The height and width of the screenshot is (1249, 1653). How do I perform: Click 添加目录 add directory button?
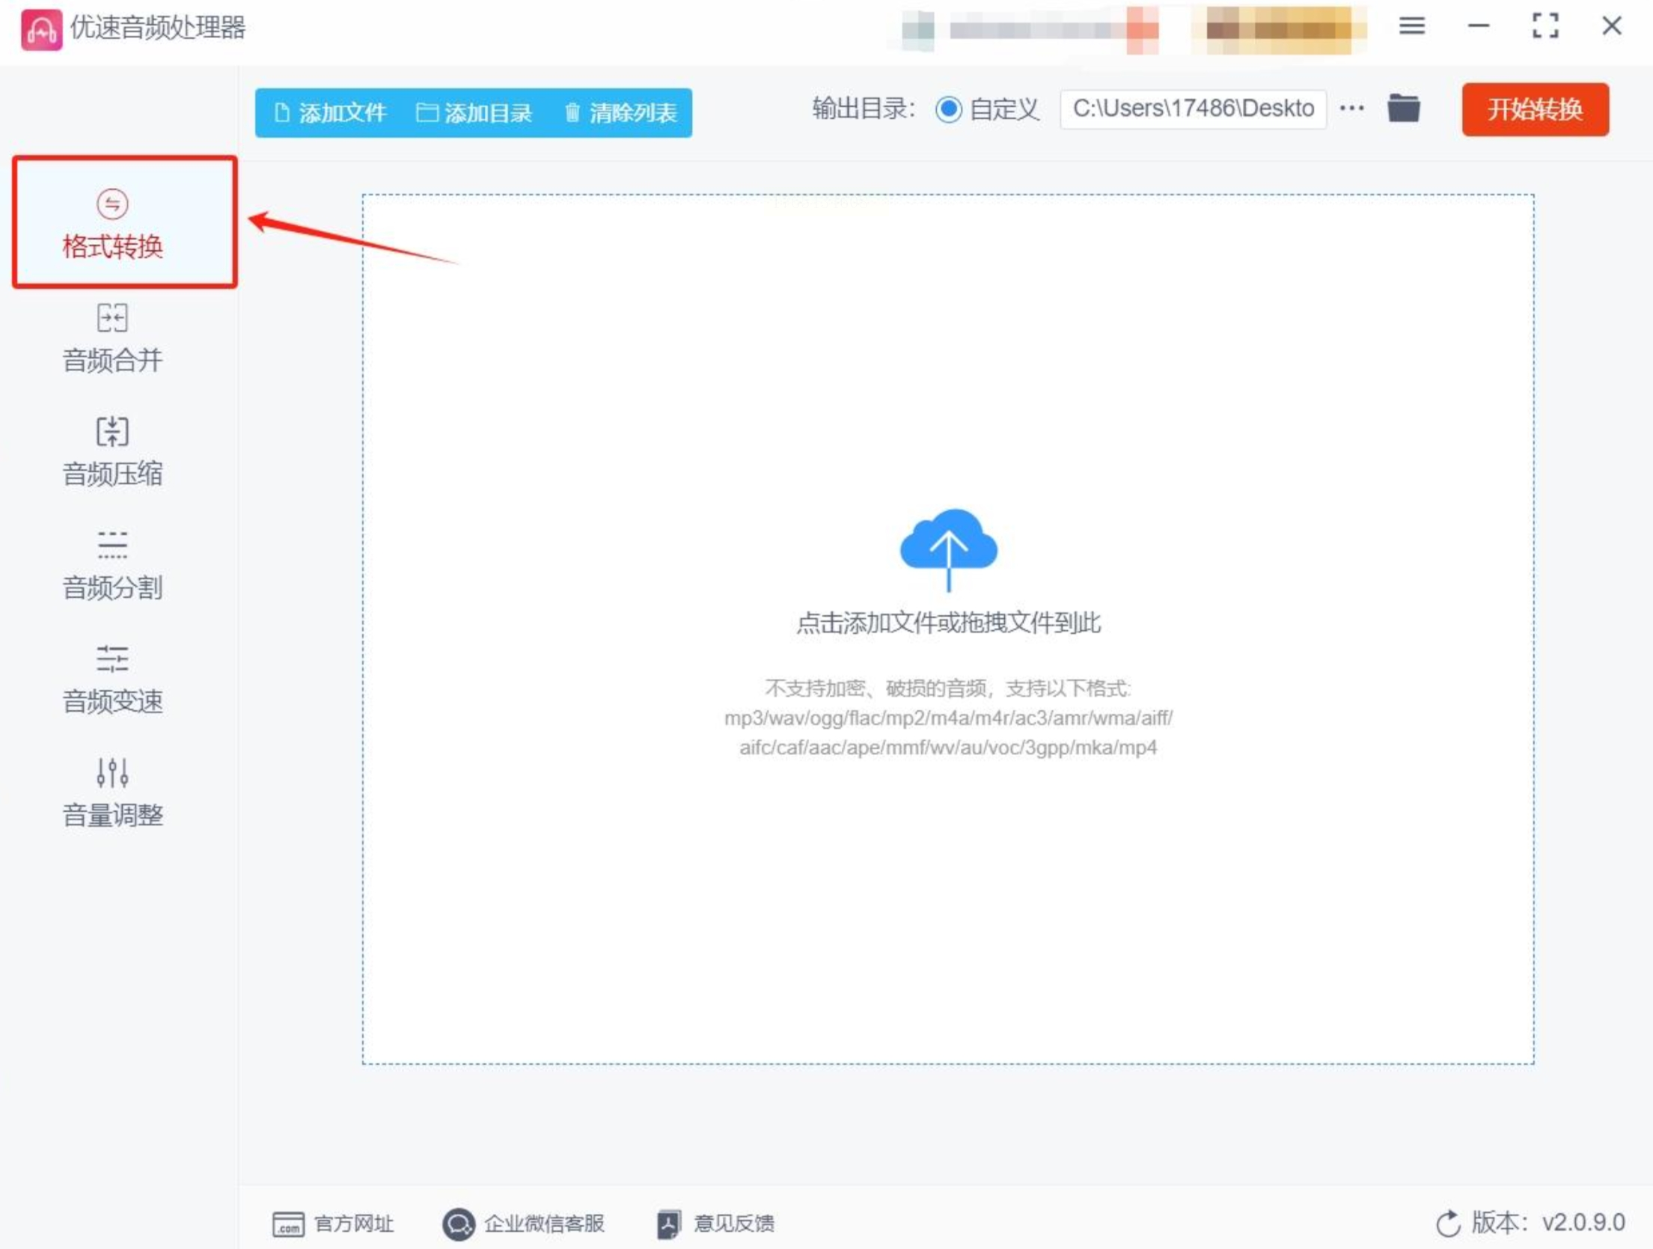coord(474,113)
